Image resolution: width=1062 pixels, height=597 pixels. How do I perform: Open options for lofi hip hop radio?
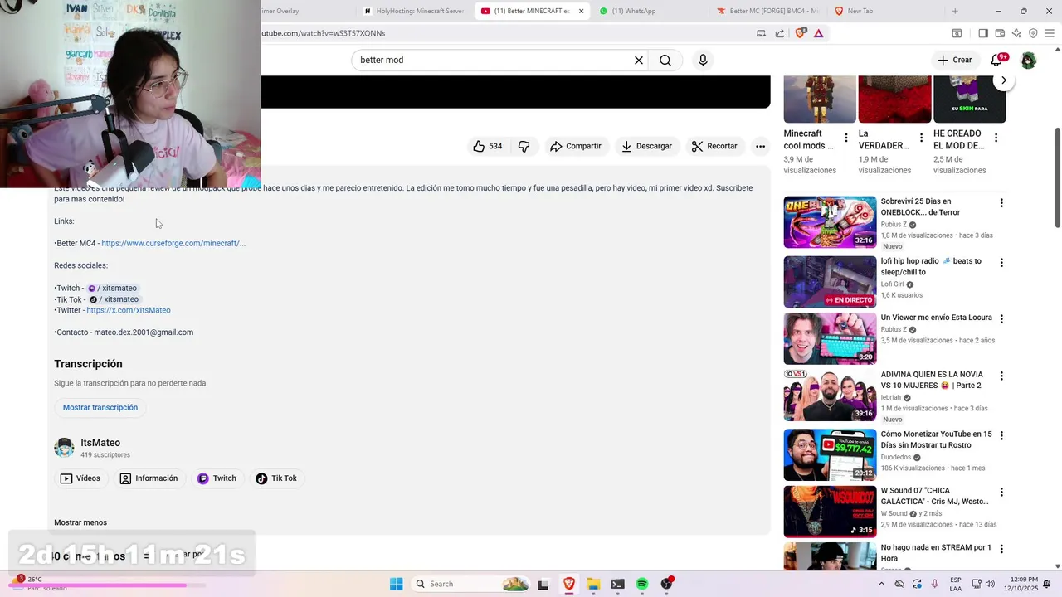[x=1001, y=263]
